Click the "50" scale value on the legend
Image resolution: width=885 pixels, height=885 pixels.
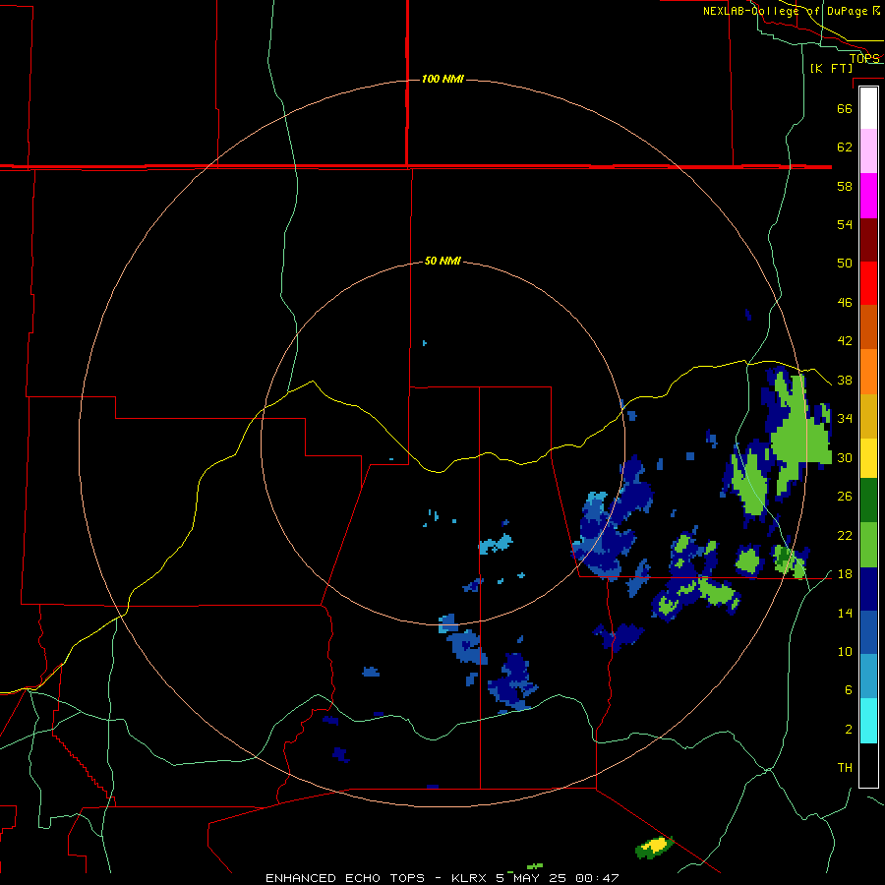[x=845, y=264]
